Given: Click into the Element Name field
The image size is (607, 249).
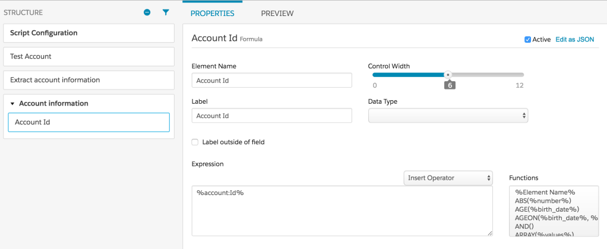Looking at the screenshot, I should click(x=271, y=81).
